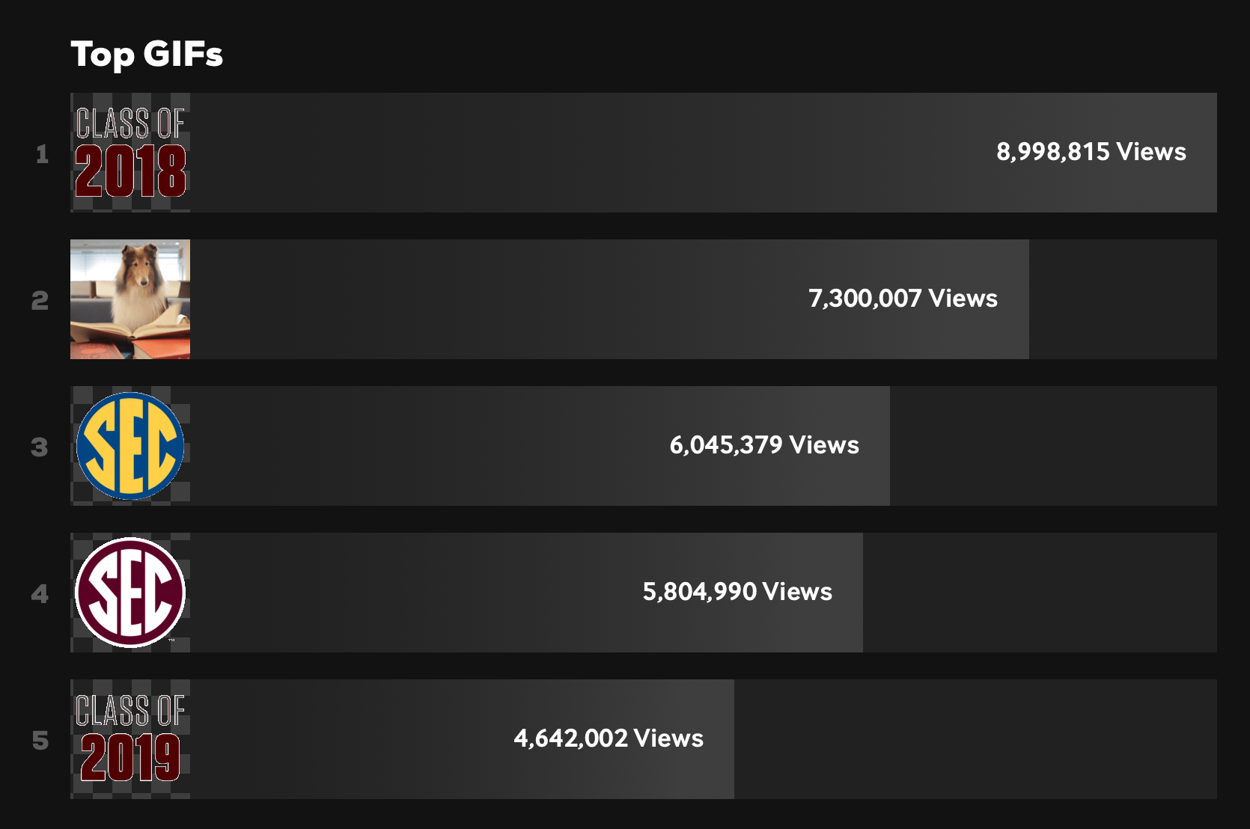Click the Top GIFs heading
1250x829 pixels.
147,55
